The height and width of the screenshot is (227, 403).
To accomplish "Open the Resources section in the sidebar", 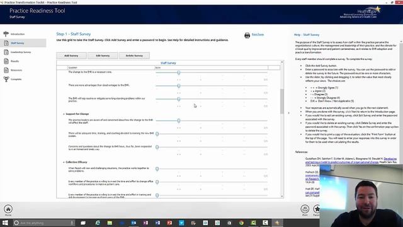I will point(16,70).
